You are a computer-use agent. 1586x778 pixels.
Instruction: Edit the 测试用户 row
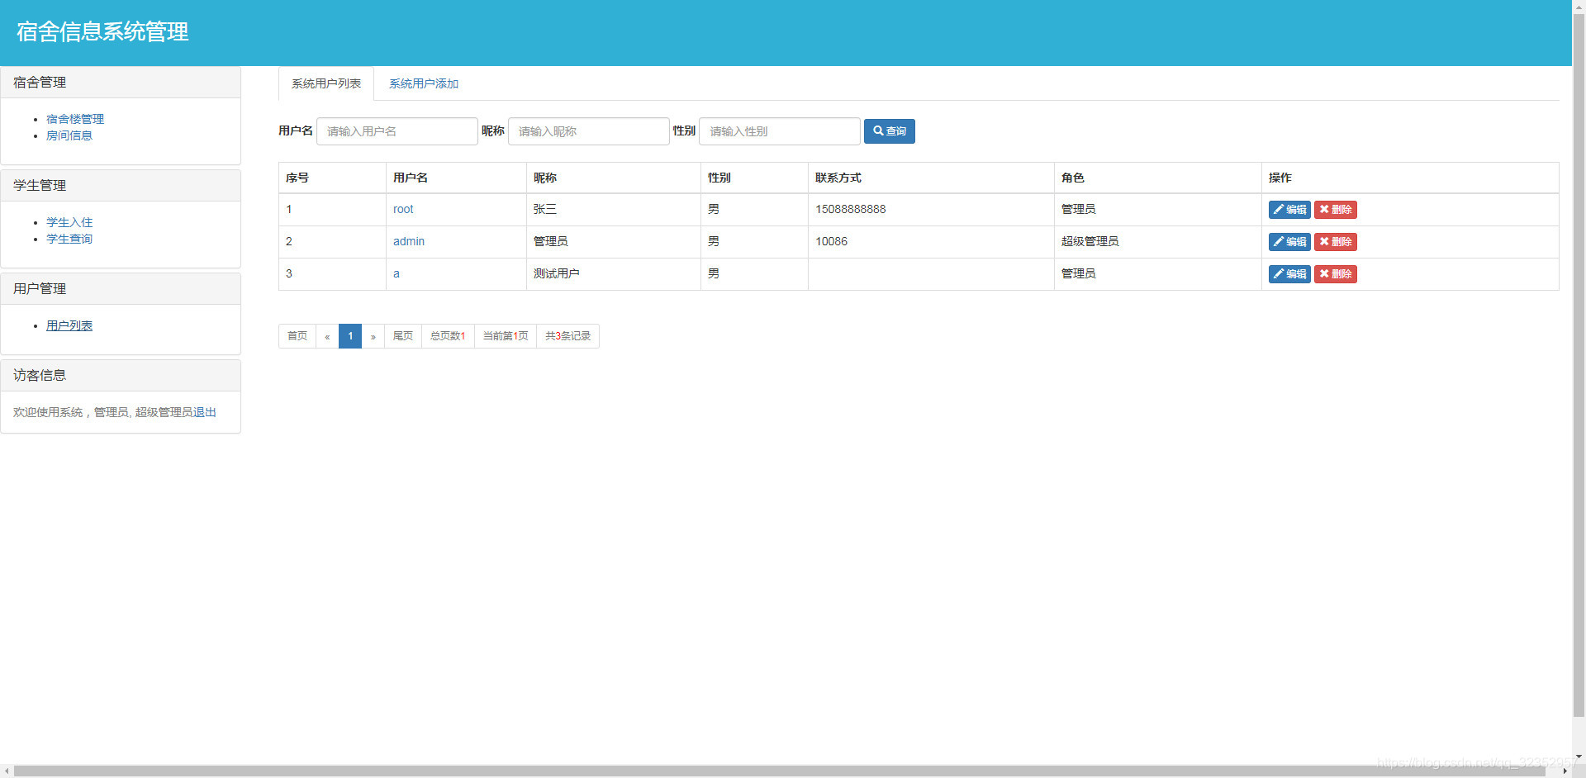(1289, 274)
